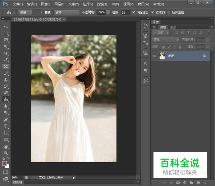
Task: Uncheck the 消除锯齿 anti-alias checkbox
Action: click(134, 12)
